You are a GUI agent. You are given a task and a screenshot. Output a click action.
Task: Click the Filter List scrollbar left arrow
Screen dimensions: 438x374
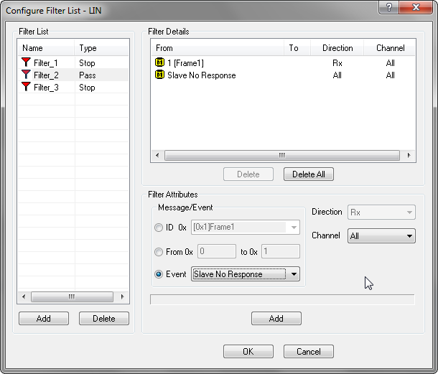tap(24, 296)
